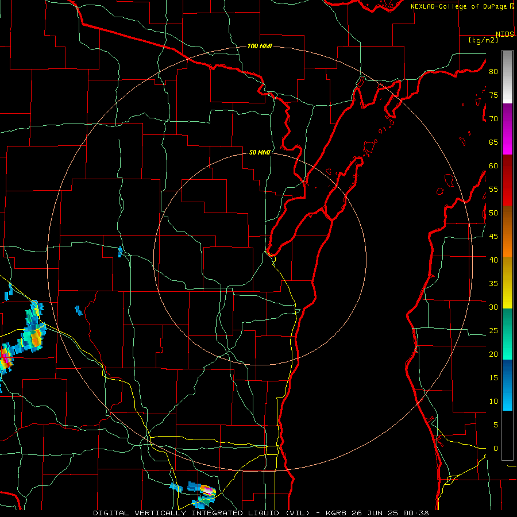
Task: Click the magenta-core storm cell at the left image edge
Action: pos(6,358)
